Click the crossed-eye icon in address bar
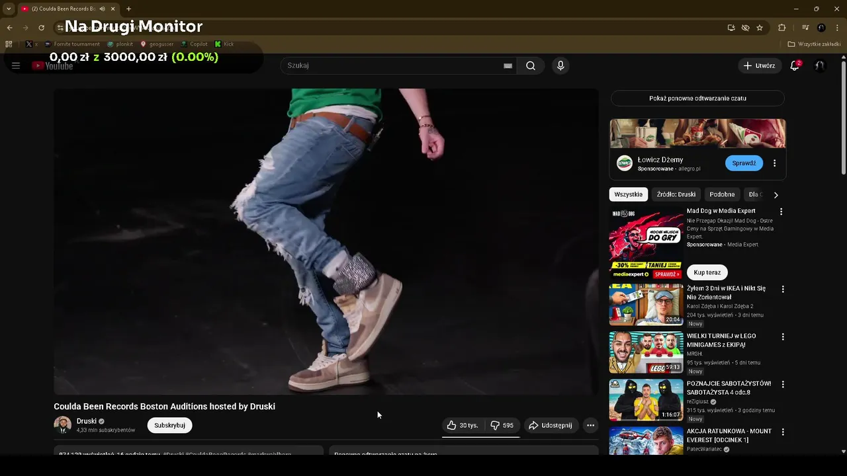Image resolution: width=847 pixels, height=476 pixels. click(x=746, y=28)
